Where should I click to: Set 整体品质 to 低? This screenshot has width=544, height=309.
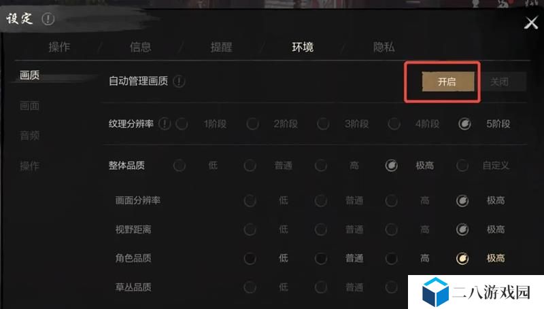(180, 166)
